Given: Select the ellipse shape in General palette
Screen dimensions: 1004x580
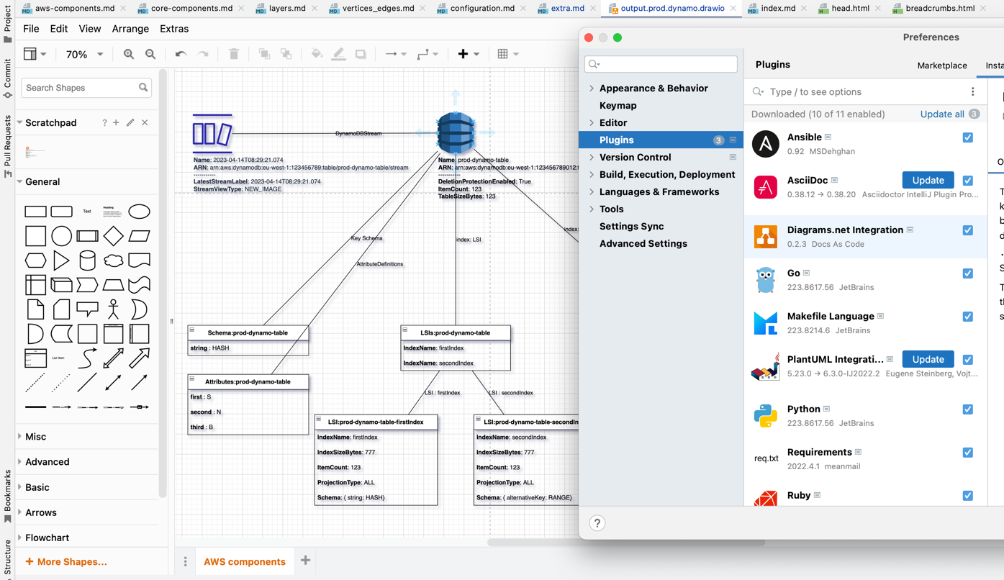Looking at the screenshot, I should pyautogui.click(x=139, y=212).
